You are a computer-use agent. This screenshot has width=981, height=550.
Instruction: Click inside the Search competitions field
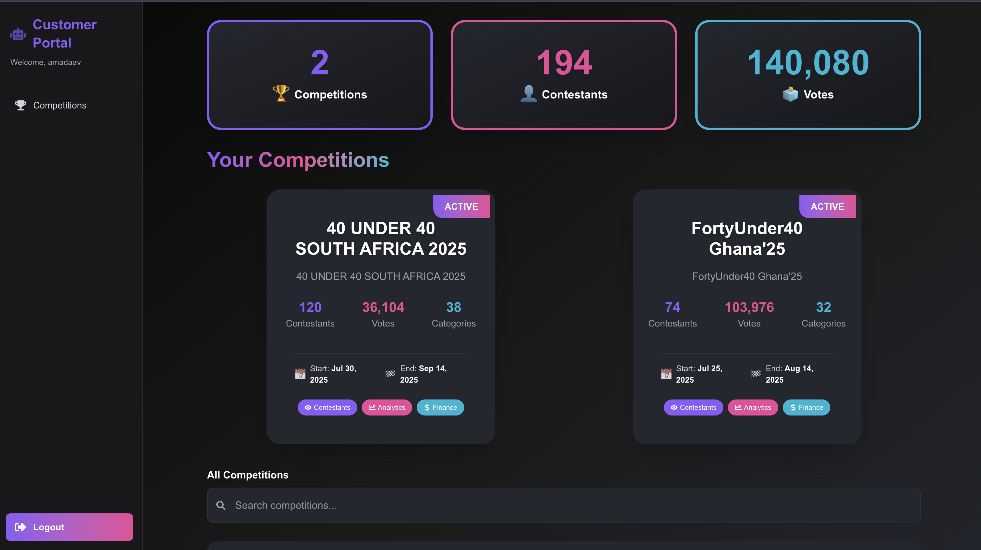pos(457,505)
